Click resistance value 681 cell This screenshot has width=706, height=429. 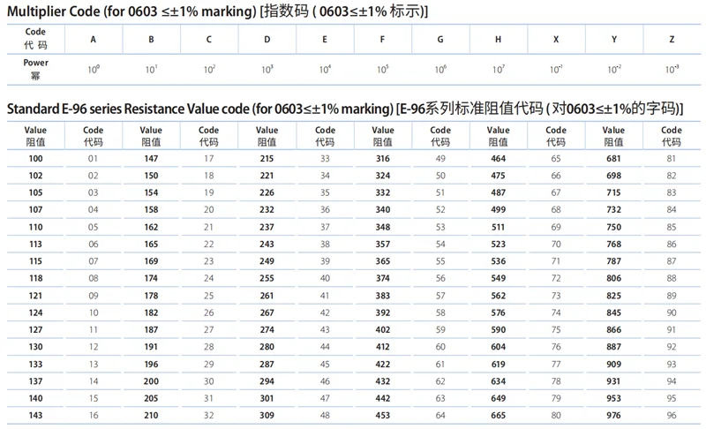(613, 158)
